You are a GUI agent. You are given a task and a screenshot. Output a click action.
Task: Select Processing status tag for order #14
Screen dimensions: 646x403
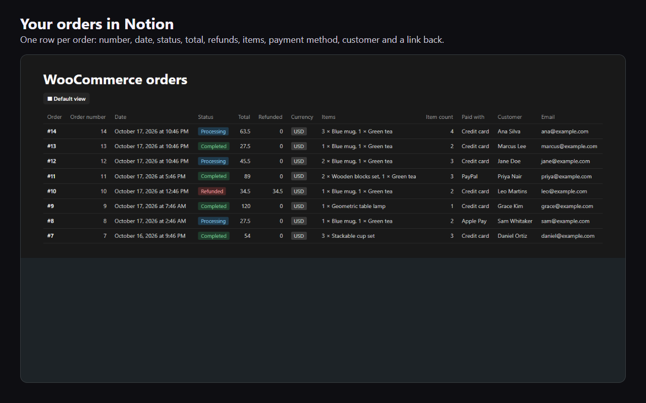coord(213,131)
